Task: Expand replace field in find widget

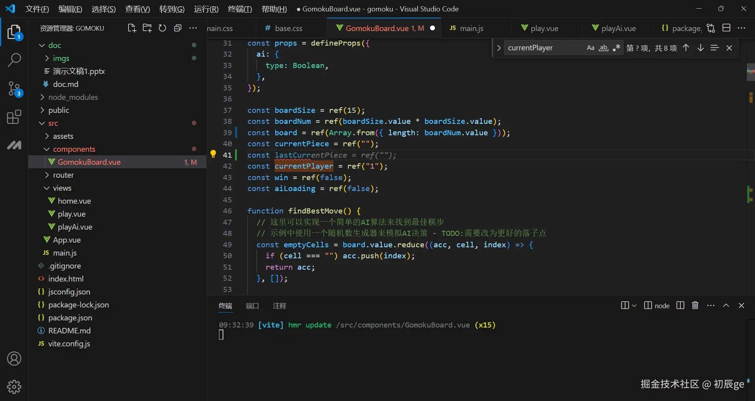Action: click(x=499, y=48)
